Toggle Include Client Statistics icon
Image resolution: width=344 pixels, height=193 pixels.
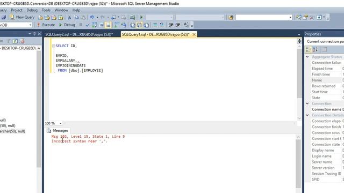(124, 25)
